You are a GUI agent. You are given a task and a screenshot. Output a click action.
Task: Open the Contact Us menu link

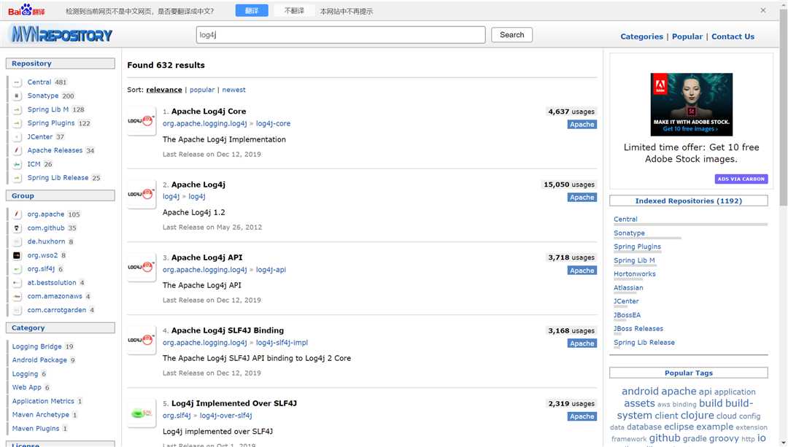tap(733, 36)
